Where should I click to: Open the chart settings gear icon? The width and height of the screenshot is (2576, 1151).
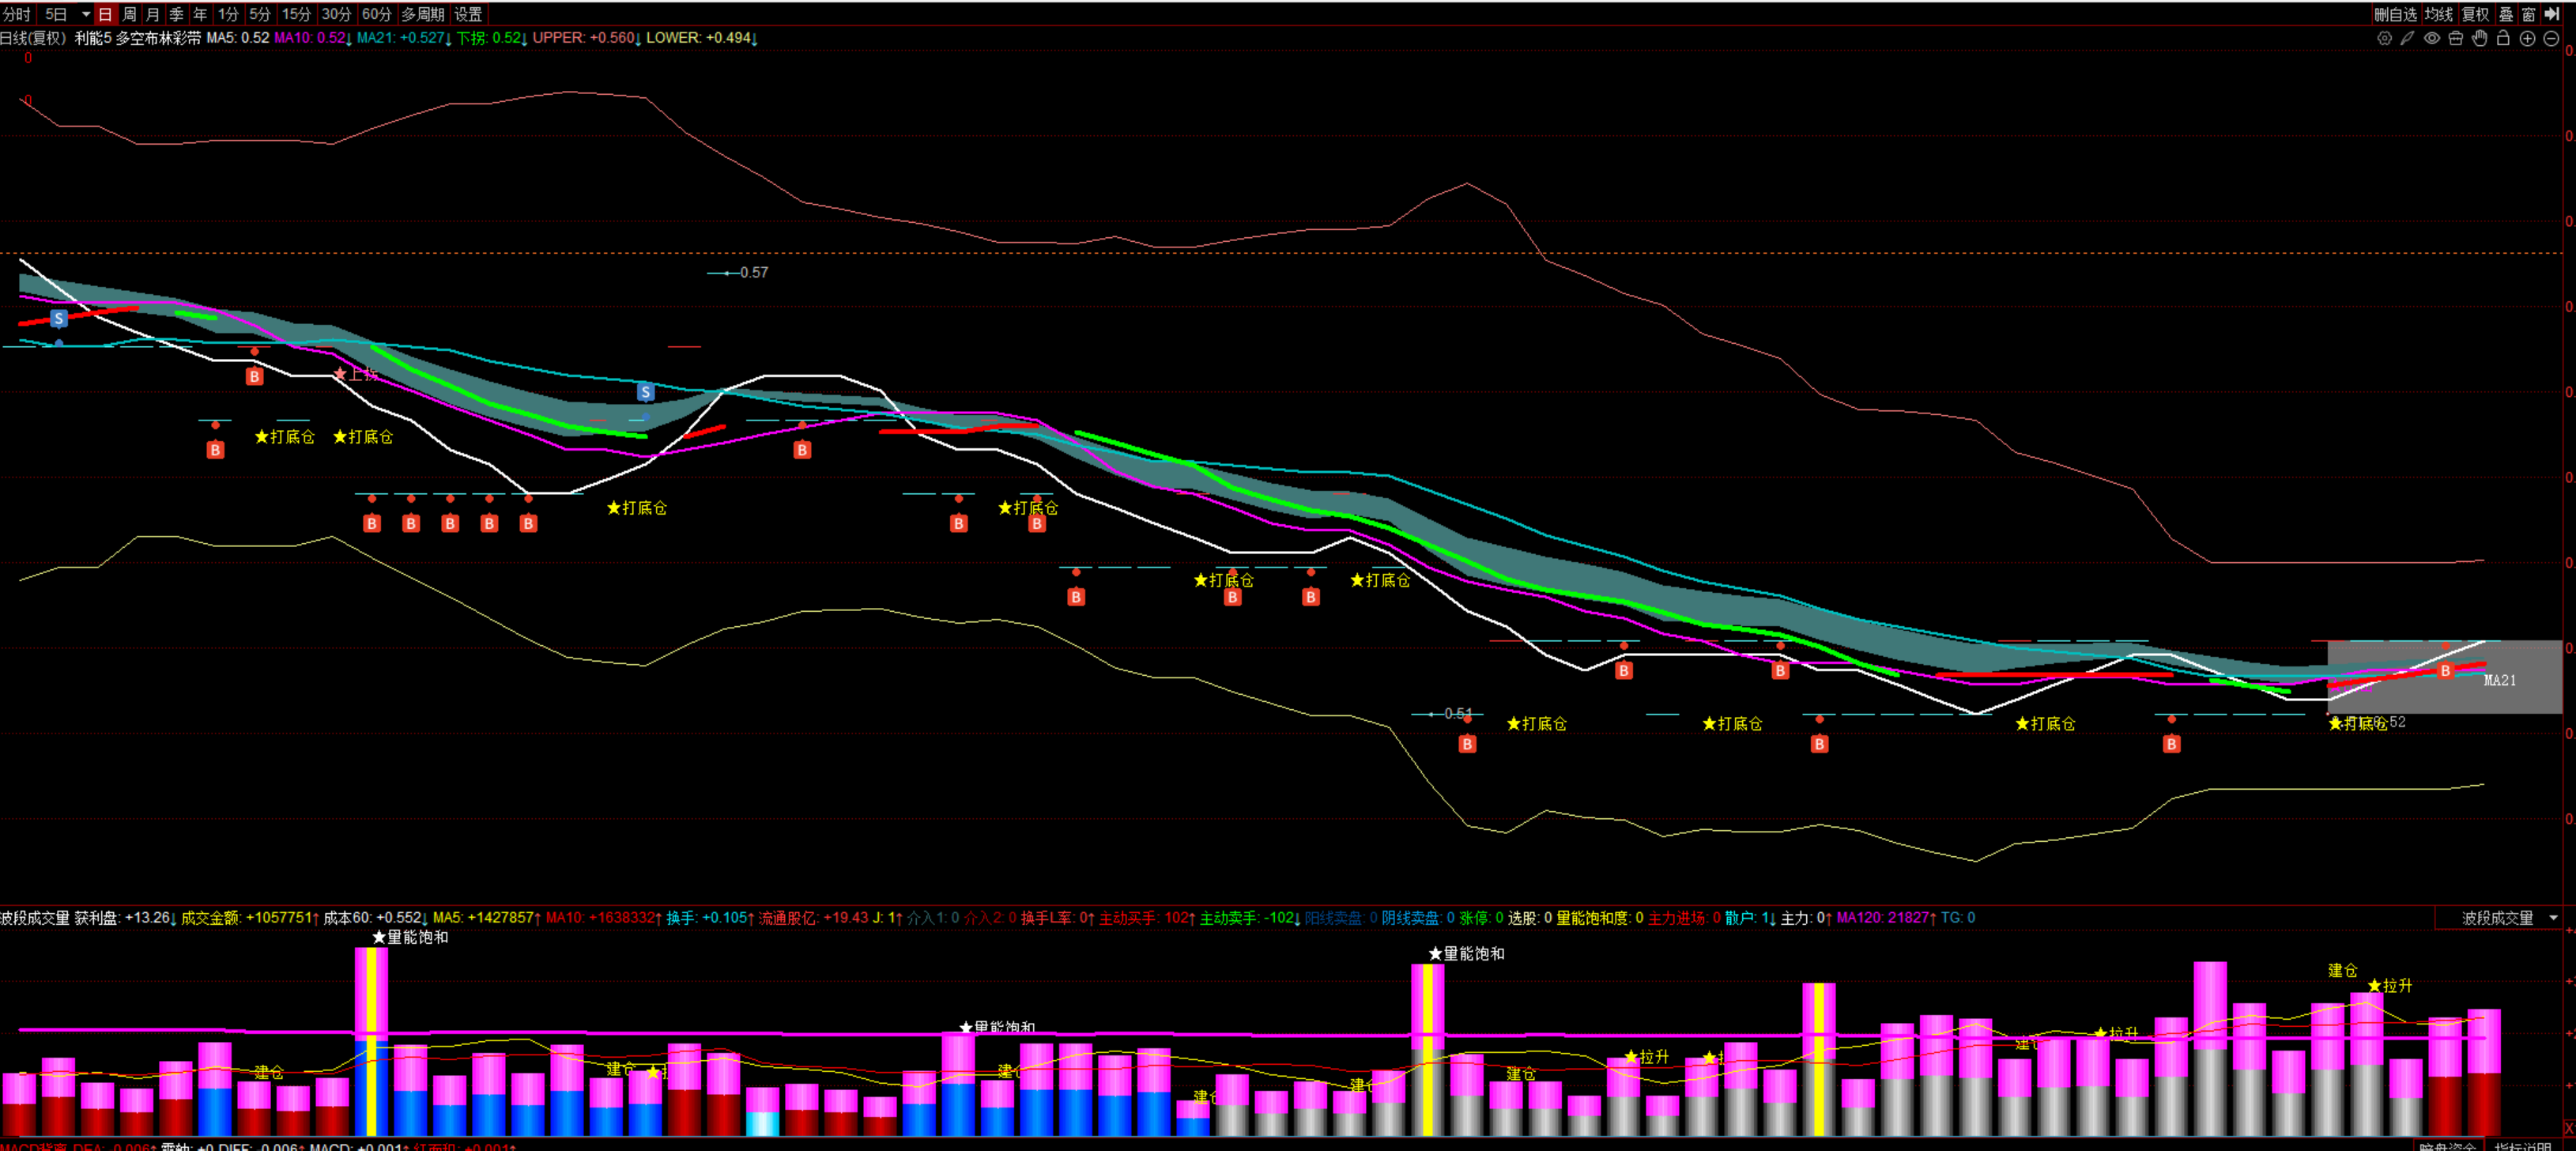2384,38
